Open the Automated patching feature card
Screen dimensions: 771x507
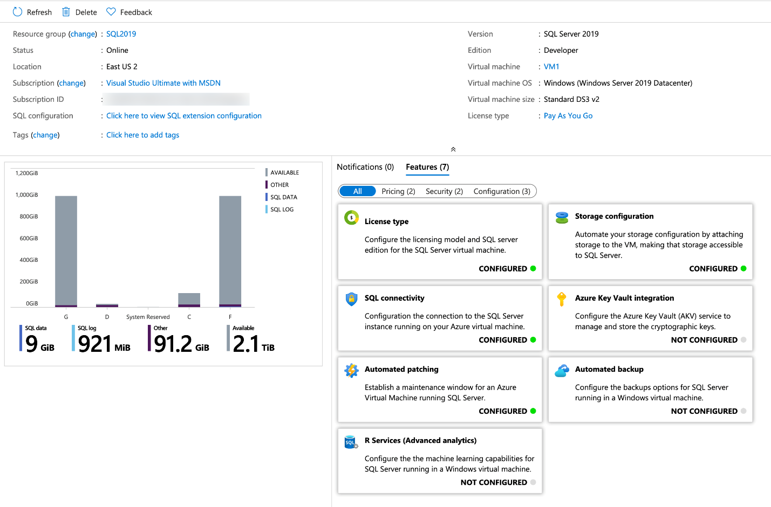coord(440,390)
